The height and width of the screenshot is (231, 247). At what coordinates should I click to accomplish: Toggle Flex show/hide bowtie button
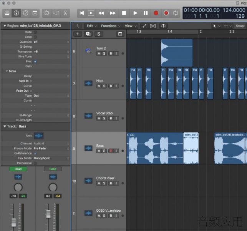[x=153, y=26]
